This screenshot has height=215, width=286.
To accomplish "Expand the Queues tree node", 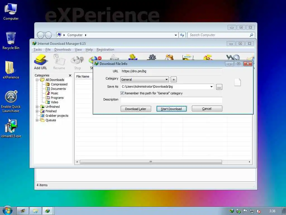I will pyautogui.click(x=37, y=120).
